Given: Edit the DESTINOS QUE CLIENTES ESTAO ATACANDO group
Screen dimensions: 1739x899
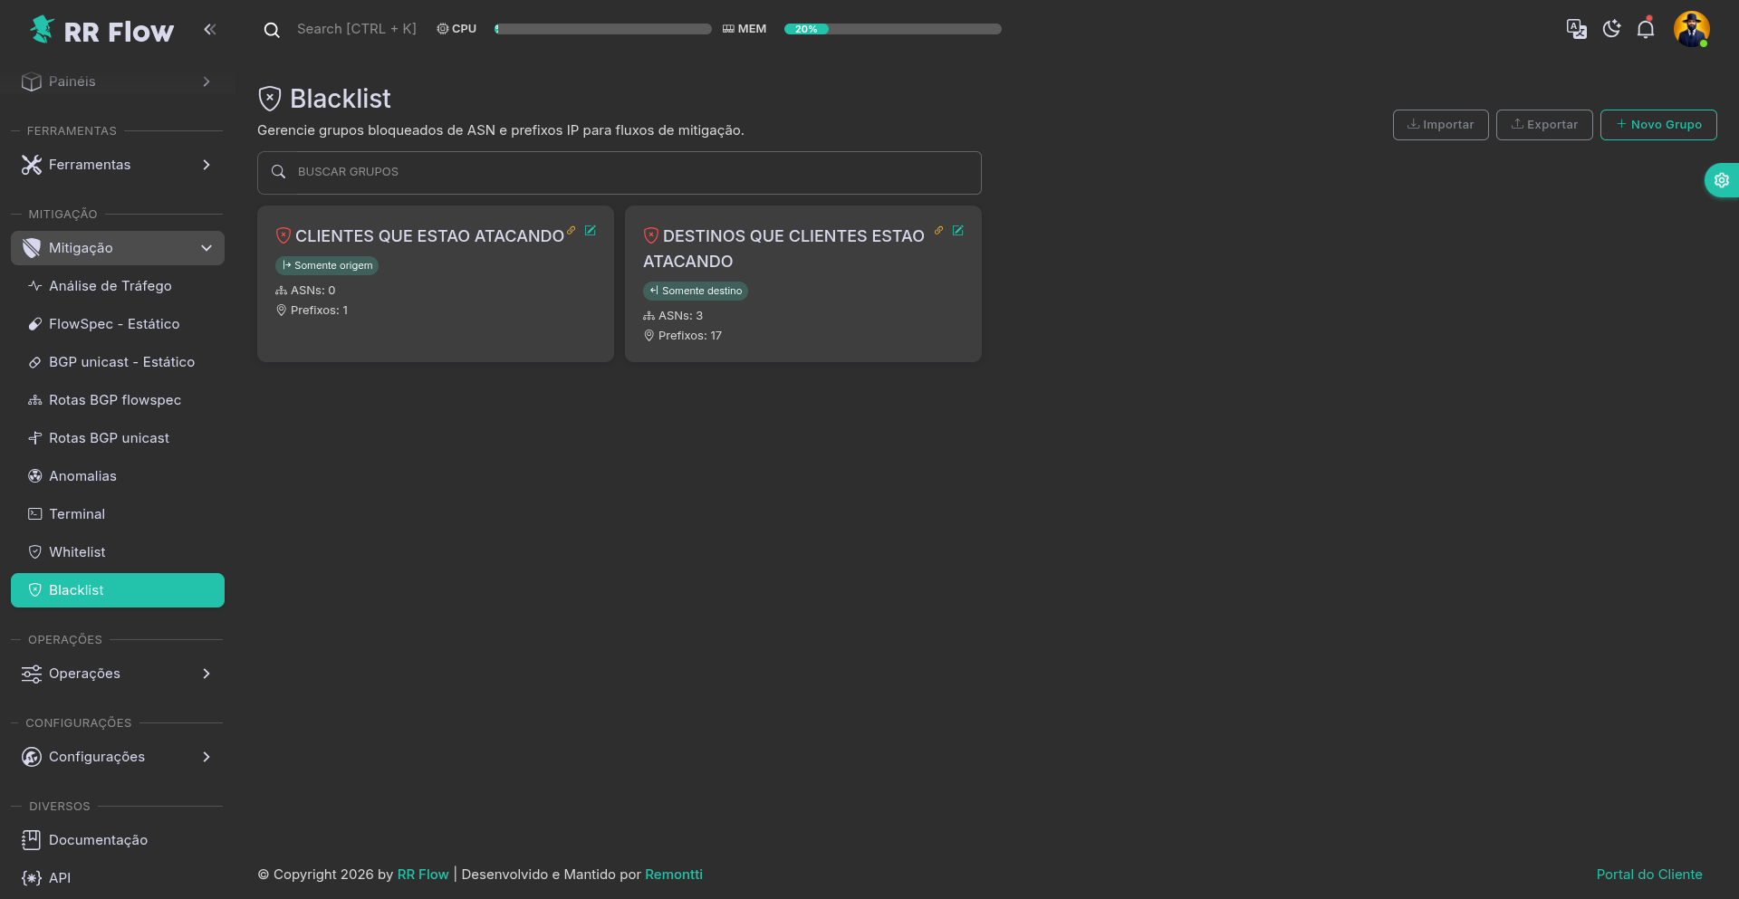Looking at the screenshot, I should click(x=958, y=231).
